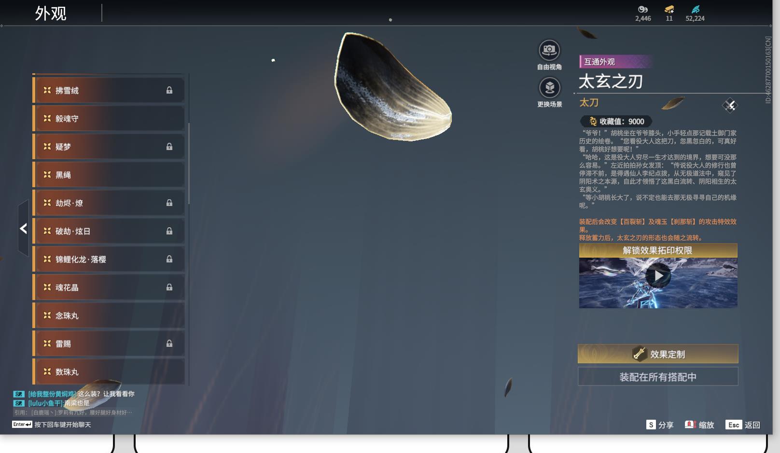Viewport: 780px width, 453px height.
Task: Change the preview scene (更换场景)
Action: click(x=549, y=92)
